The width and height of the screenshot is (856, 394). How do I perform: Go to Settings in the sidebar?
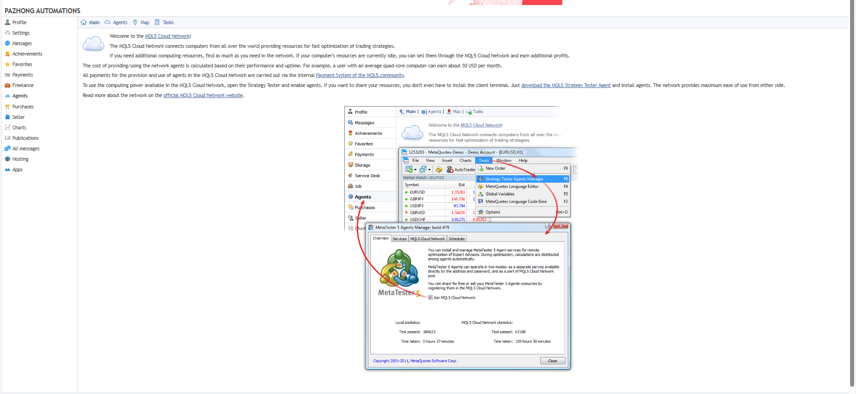point(21,33)
